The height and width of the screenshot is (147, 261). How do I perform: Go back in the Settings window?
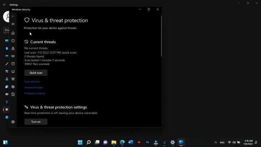click(x=4, y=4)
